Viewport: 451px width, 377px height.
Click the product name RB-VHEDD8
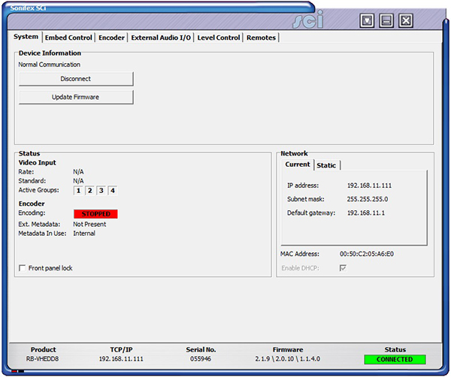[42, 359]
